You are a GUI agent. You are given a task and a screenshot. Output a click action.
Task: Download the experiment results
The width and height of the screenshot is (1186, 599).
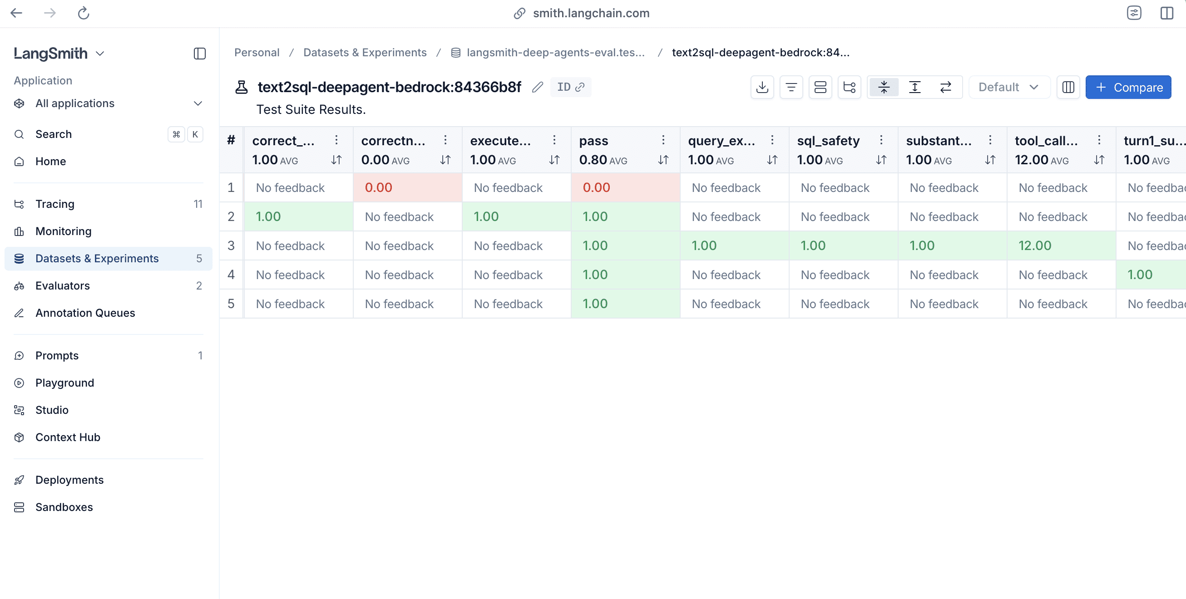(x=762, y=87)
